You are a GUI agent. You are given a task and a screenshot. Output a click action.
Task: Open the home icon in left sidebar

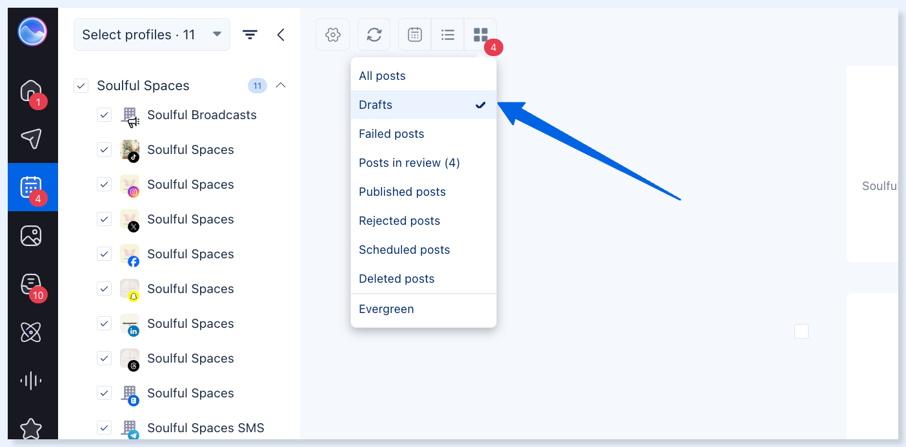(x=31, y=91)
